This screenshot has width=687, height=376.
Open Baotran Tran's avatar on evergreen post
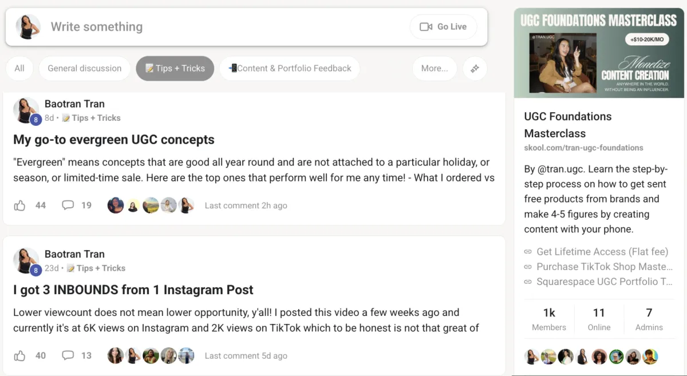pos(26,110)
